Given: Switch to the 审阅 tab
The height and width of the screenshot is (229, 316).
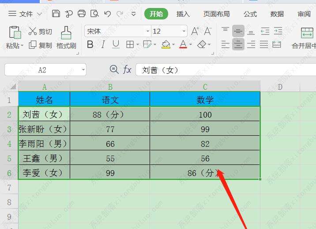Looking at the screenshot, I should click(304, 14).
